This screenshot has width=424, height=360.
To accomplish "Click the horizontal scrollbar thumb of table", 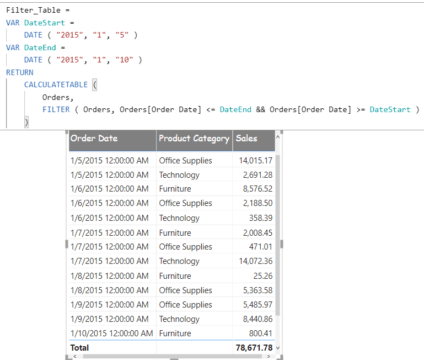I will (173, 356).
